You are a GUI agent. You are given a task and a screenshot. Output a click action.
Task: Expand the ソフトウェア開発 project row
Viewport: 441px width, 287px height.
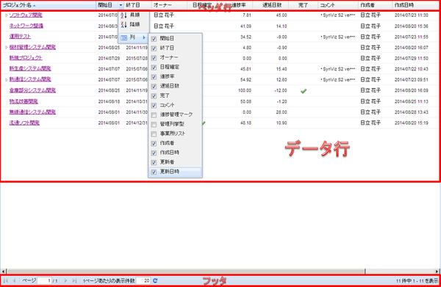tap(6, 15)
